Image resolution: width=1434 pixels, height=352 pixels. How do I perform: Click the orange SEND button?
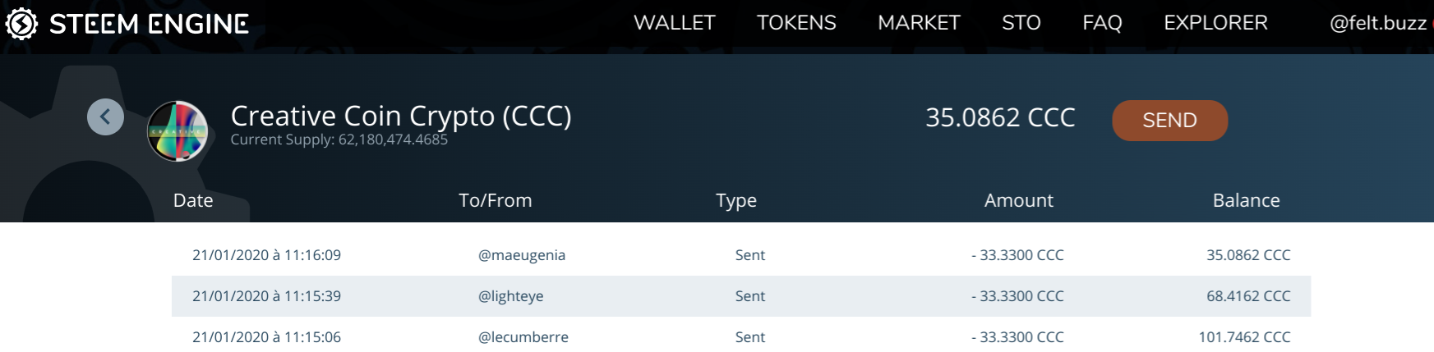point(1169,121)
